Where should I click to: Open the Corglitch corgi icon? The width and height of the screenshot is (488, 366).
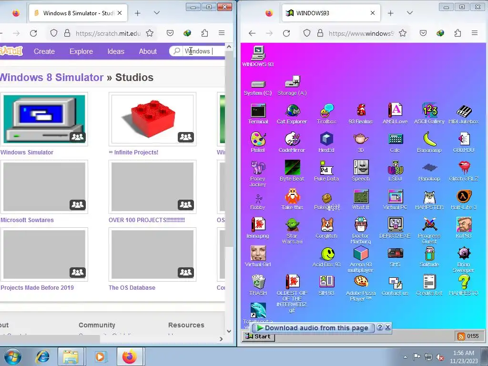(x=326, y=228)
